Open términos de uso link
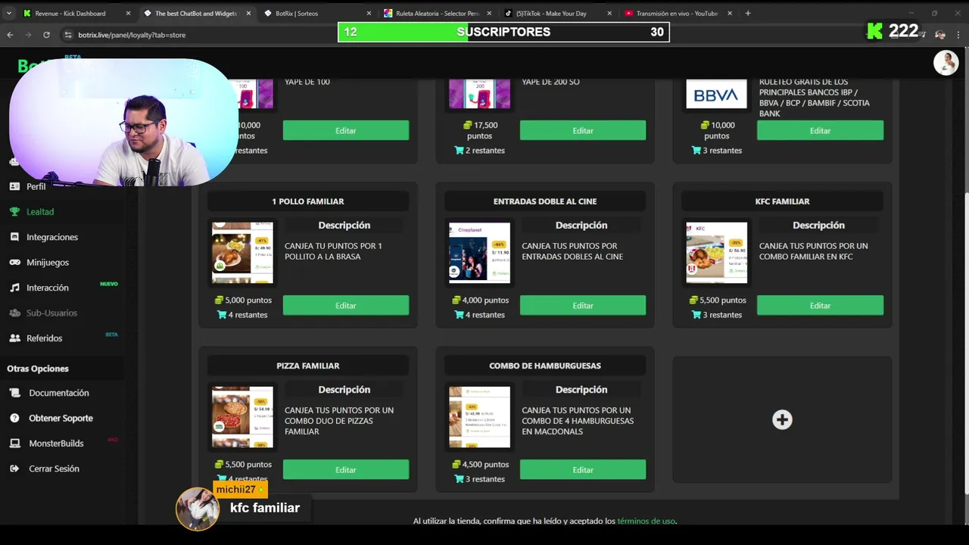 point(646,521)
